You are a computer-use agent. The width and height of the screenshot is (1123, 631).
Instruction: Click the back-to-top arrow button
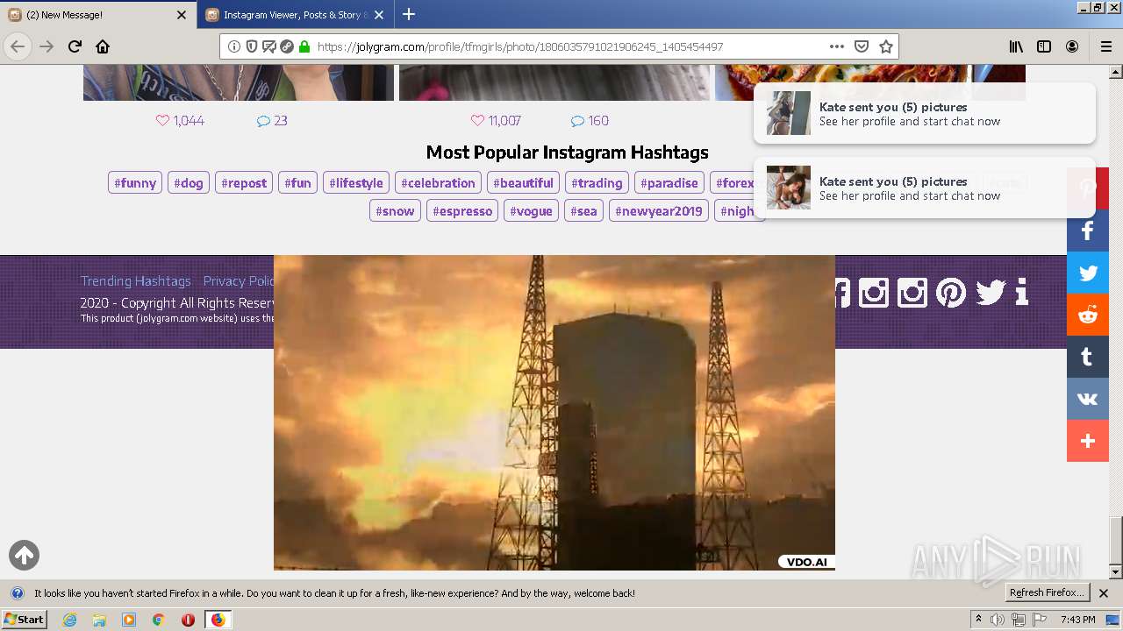click(x=24, y=555)
